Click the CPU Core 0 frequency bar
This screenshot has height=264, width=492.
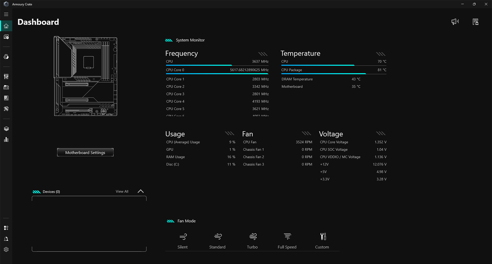(x=217, y=74)
